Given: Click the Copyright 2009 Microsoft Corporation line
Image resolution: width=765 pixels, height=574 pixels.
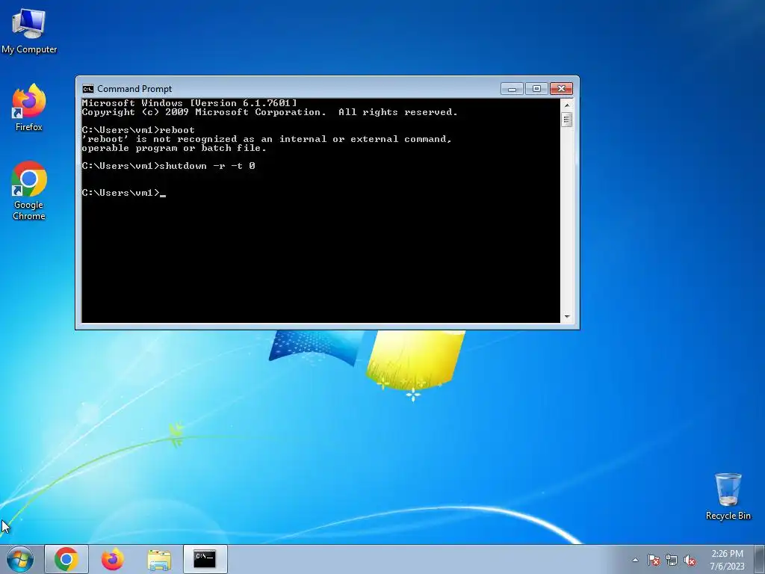Looking at the screenshot, I should point(270,112).
